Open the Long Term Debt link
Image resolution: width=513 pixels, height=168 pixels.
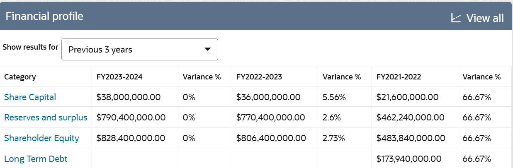tap(36, 158)
